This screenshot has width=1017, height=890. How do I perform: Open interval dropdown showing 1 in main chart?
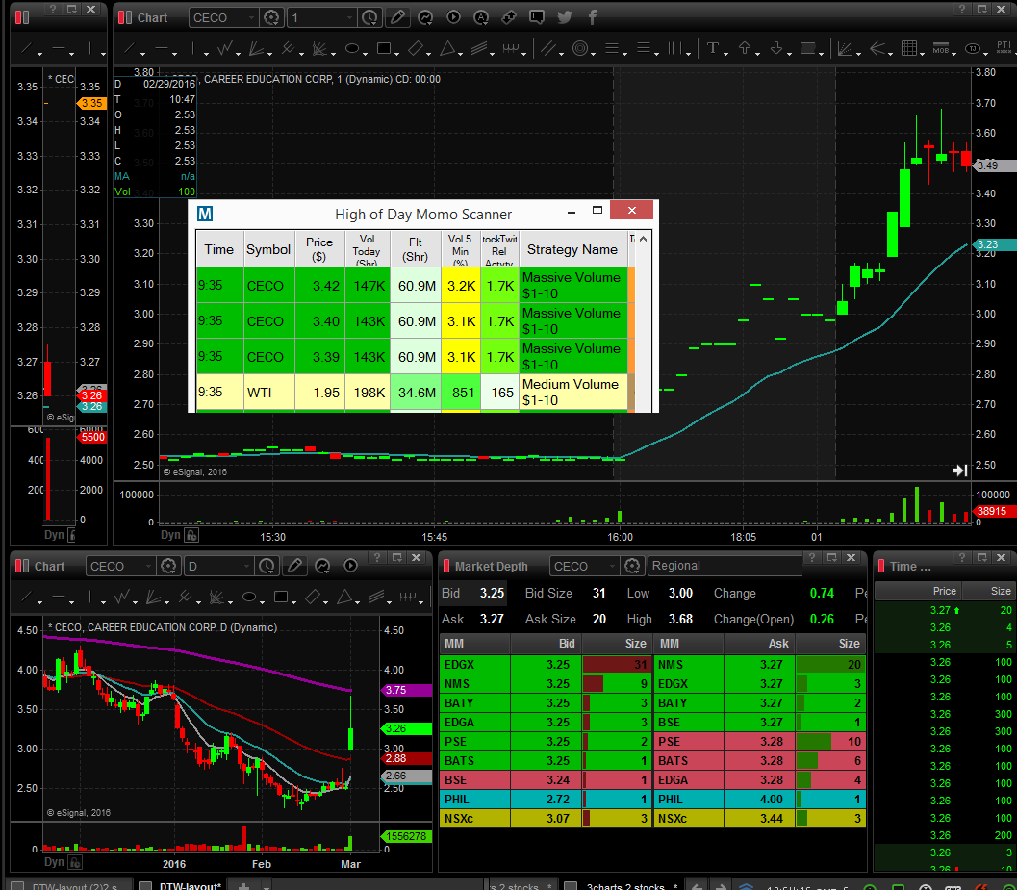(x=321, y=17)
